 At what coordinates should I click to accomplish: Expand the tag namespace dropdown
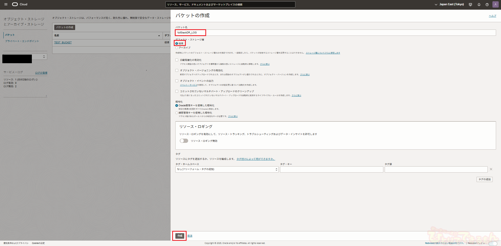pyautogui.click(x=226, y=169)
